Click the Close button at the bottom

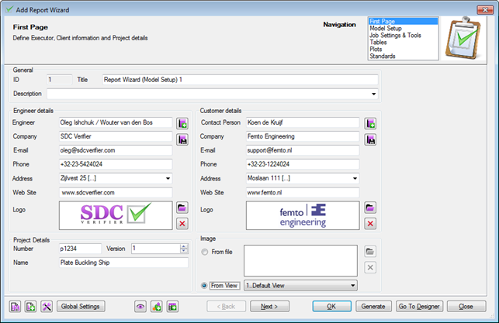tap(466, 307)
